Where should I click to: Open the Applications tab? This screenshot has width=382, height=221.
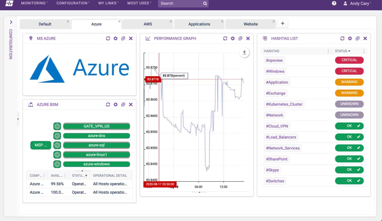point(199,24)
